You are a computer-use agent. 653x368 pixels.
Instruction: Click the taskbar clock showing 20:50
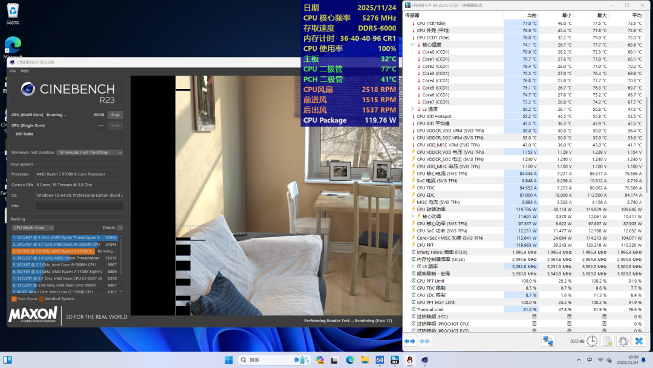[627, 360]
